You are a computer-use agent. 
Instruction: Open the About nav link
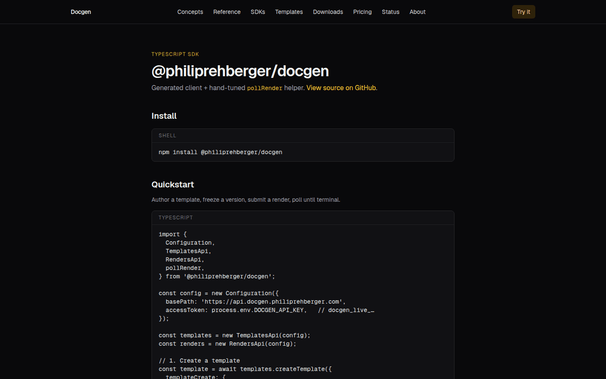[418, 12]
